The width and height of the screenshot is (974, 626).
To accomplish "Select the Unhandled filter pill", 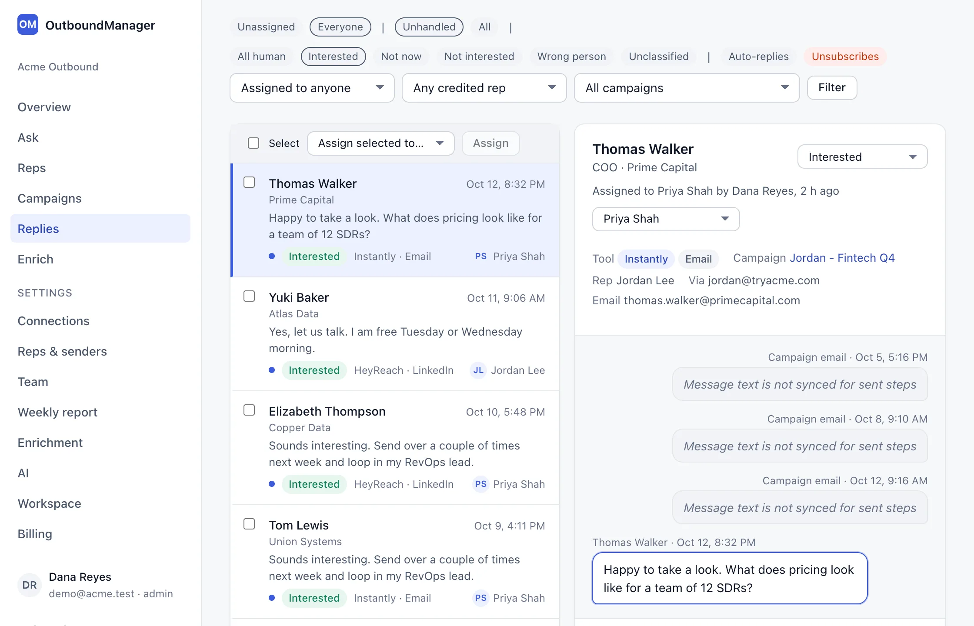I will point(429,27).
